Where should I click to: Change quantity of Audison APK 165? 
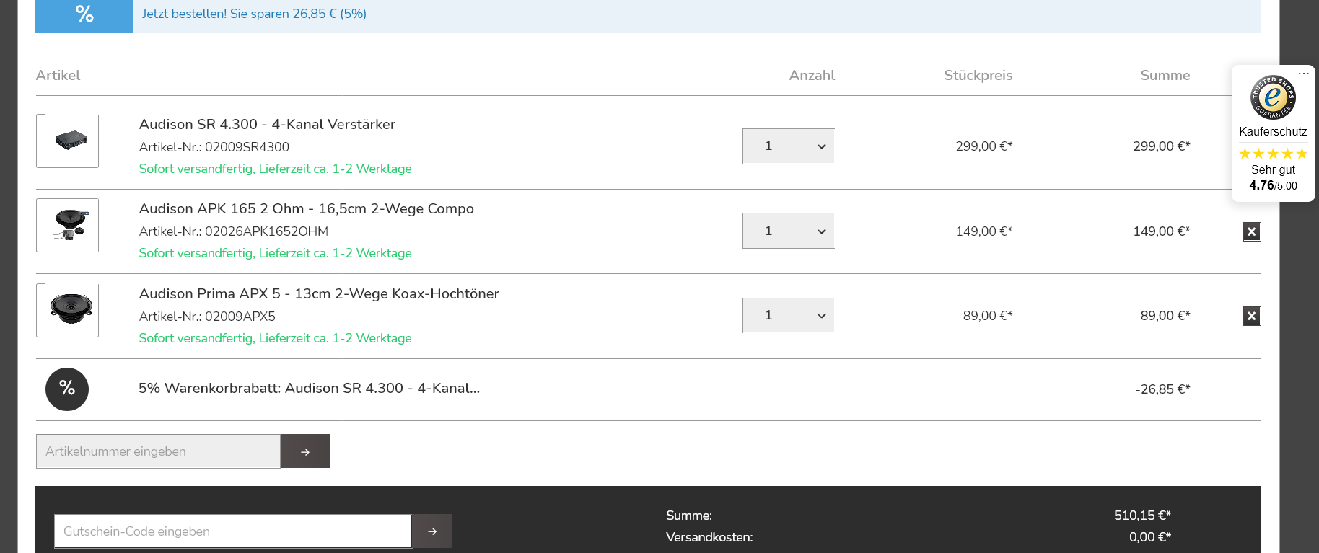pos(788,231)
